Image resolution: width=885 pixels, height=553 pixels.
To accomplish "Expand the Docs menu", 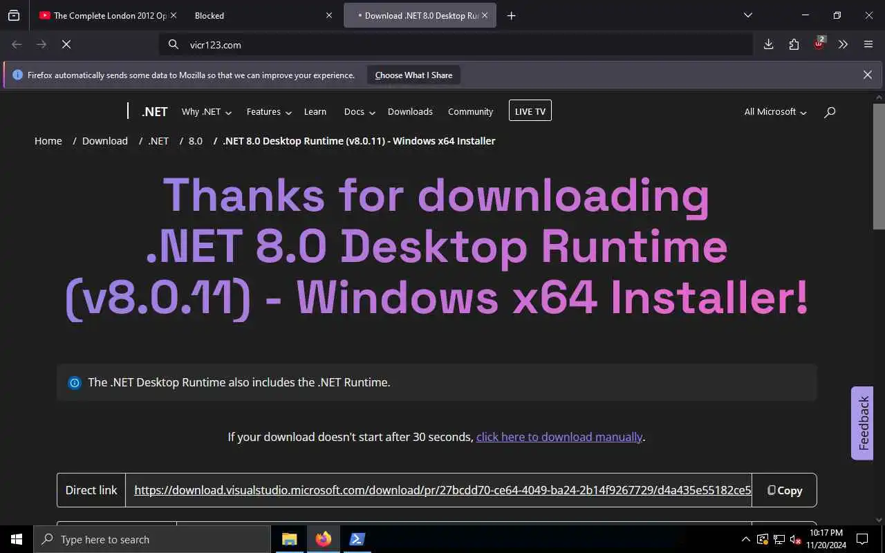I will pos(360,111).
